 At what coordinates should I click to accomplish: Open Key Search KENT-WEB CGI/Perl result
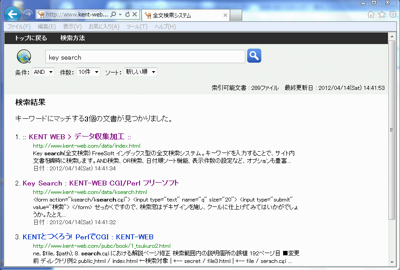point(101,183)
